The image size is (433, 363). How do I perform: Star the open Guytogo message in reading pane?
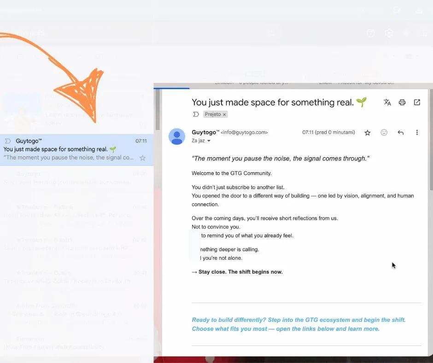(x=367, y=133)
